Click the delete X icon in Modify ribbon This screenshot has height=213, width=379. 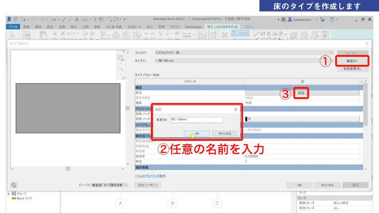click(225, 34)
